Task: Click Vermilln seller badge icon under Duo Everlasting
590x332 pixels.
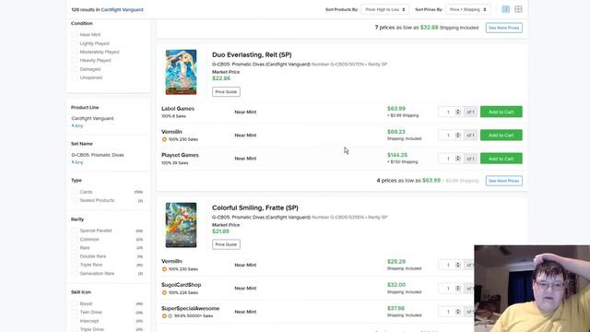Action: coord(164,139)
